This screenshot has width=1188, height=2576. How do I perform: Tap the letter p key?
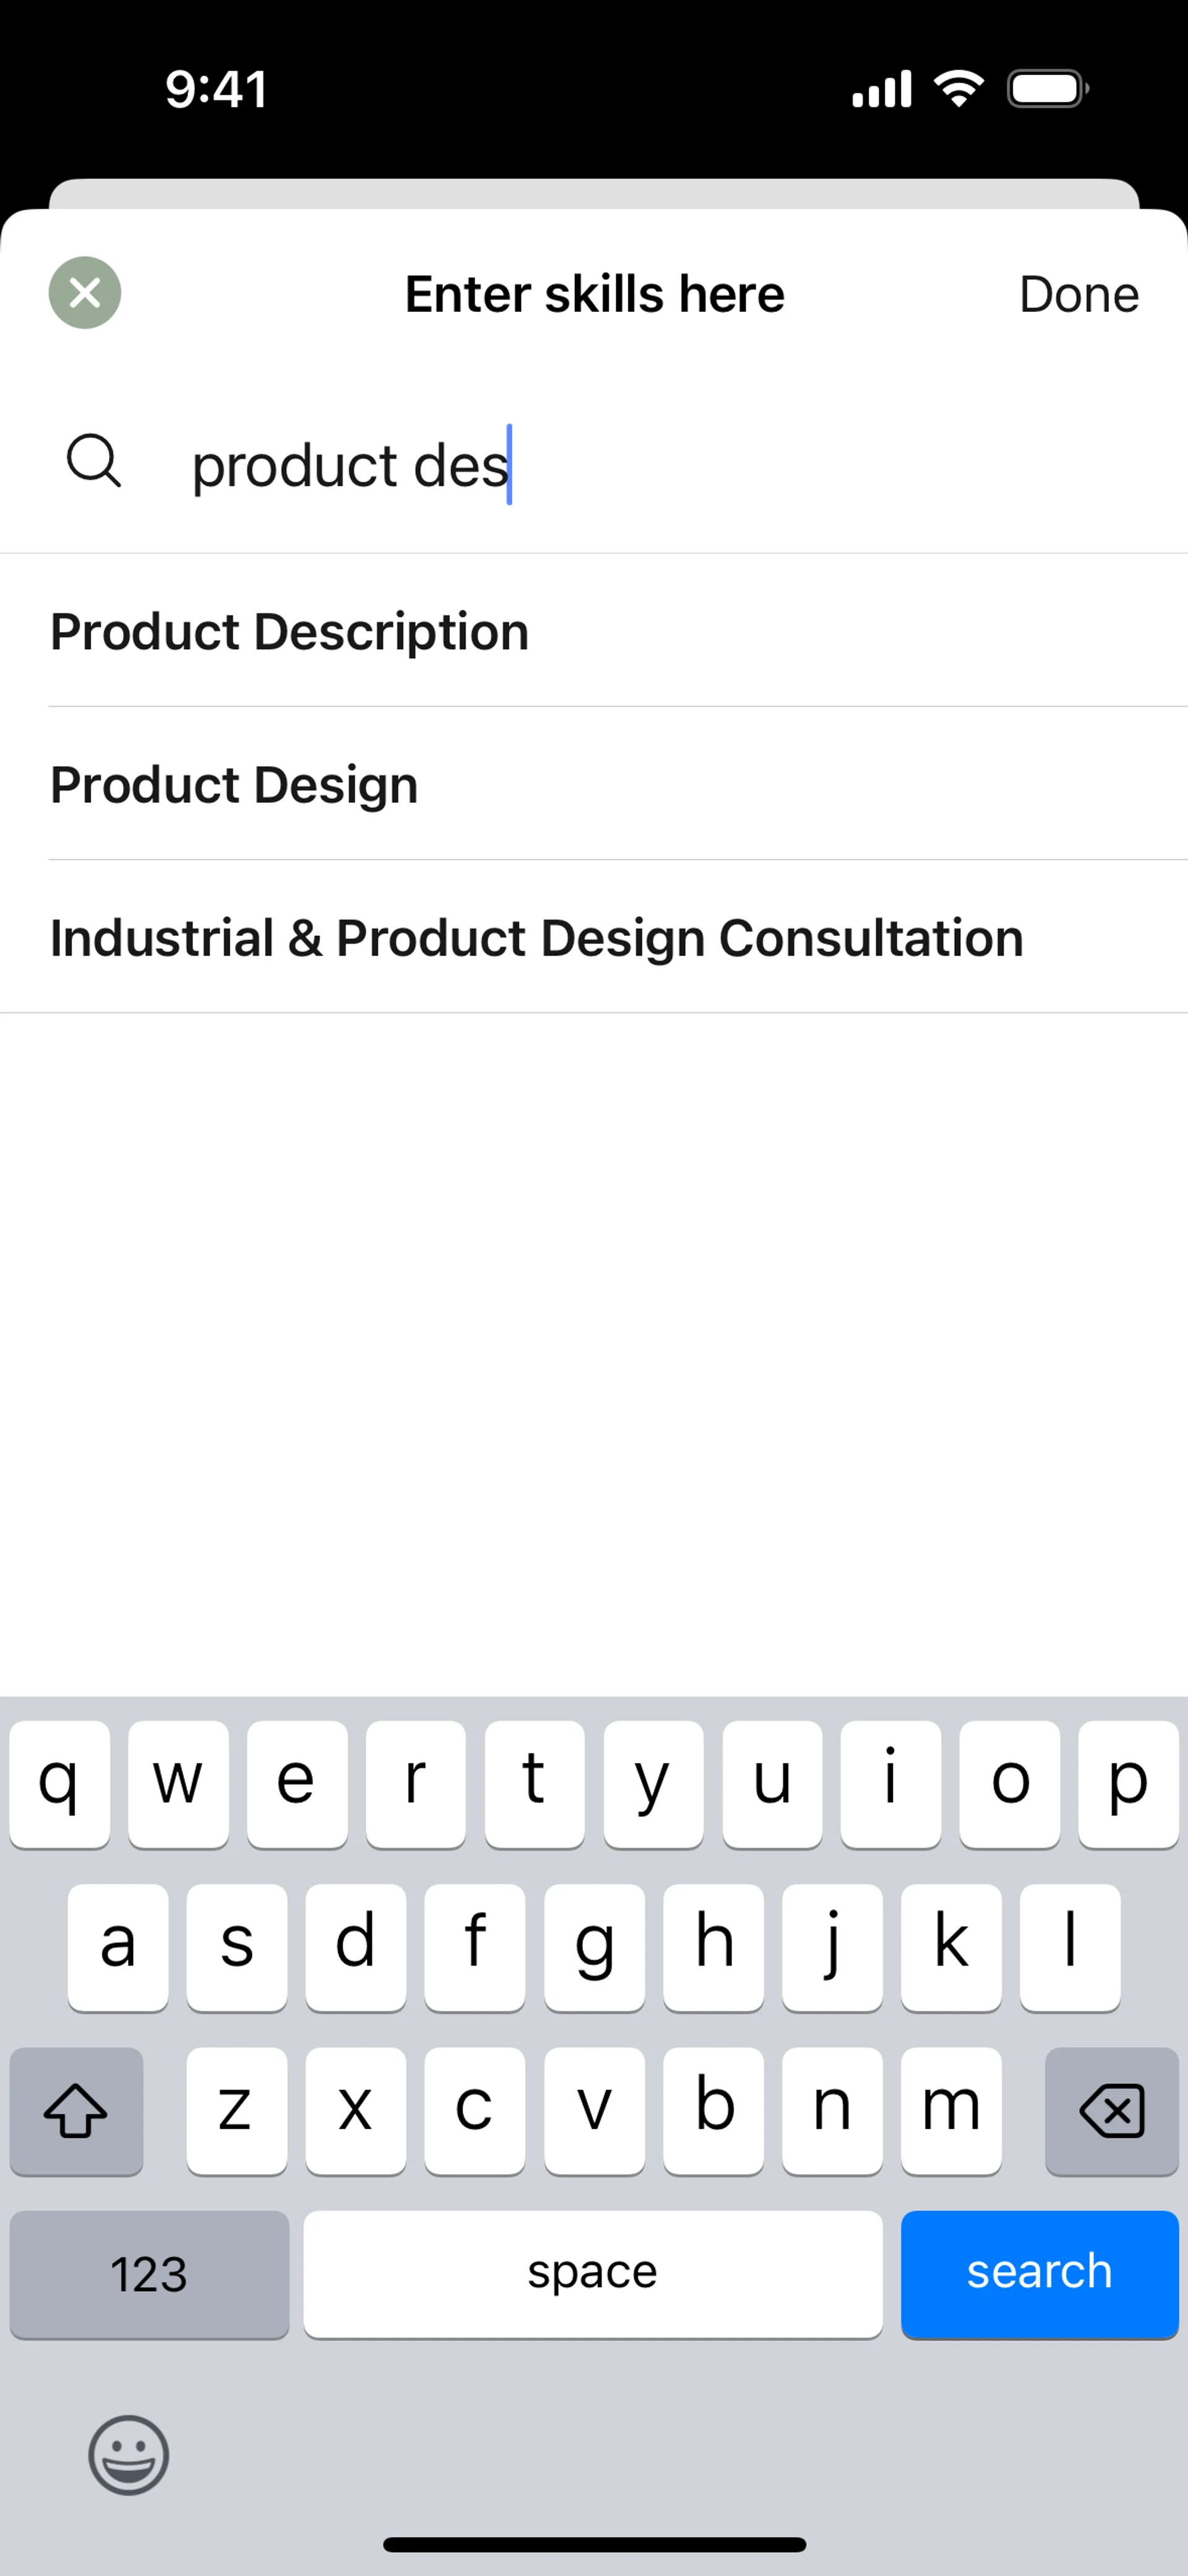tap(1128, 1783)
